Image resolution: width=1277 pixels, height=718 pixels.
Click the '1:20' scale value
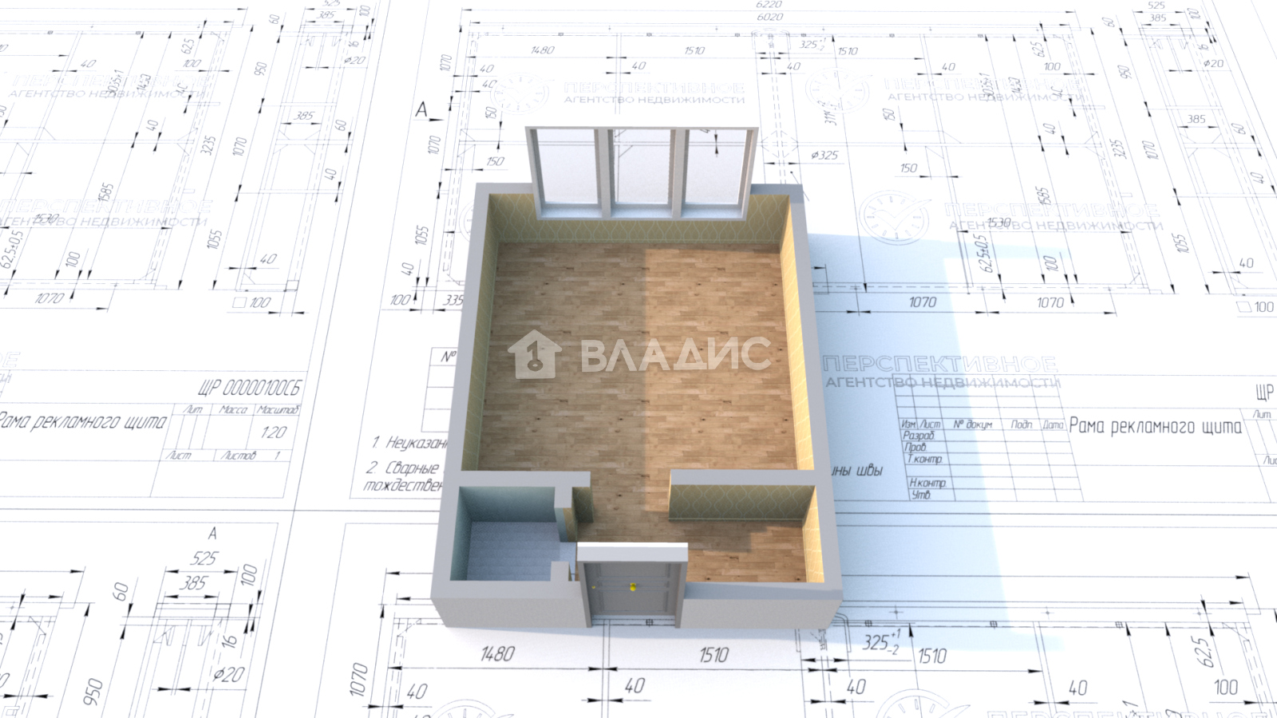click(273, 432)
